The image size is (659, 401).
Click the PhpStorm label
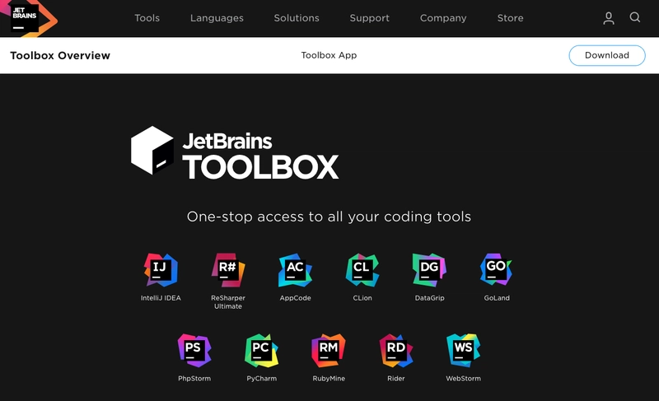[194, 378]
